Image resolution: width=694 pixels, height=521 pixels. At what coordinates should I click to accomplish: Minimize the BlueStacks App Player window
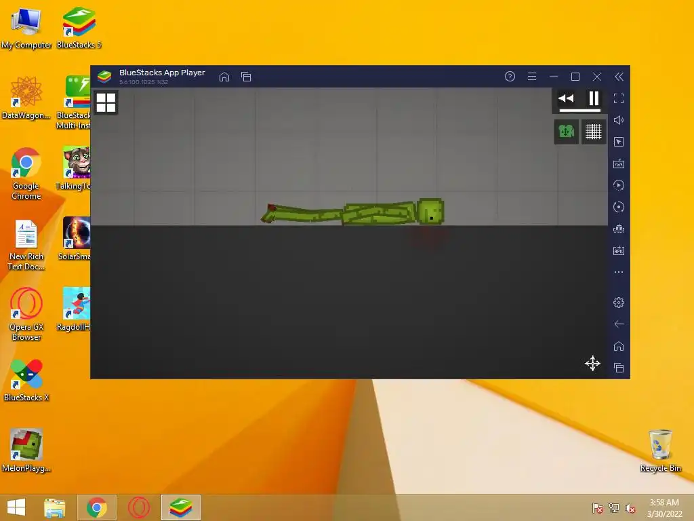pyautogui.click(x=554, y=77)
